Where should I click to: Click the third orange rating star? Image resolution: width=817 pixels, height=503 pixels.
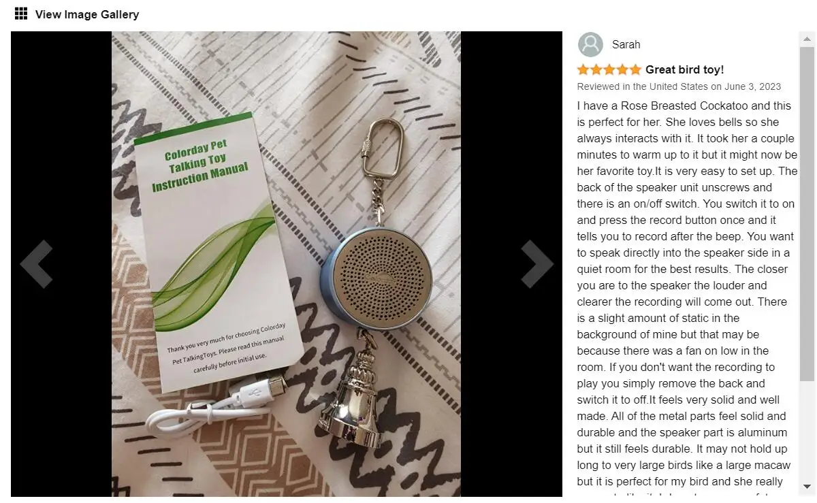(609, 69)
